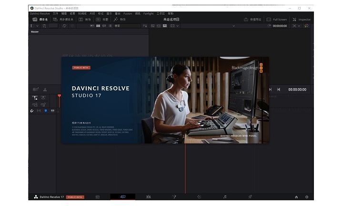Open the Fusion page icon

tap(174, 196)
